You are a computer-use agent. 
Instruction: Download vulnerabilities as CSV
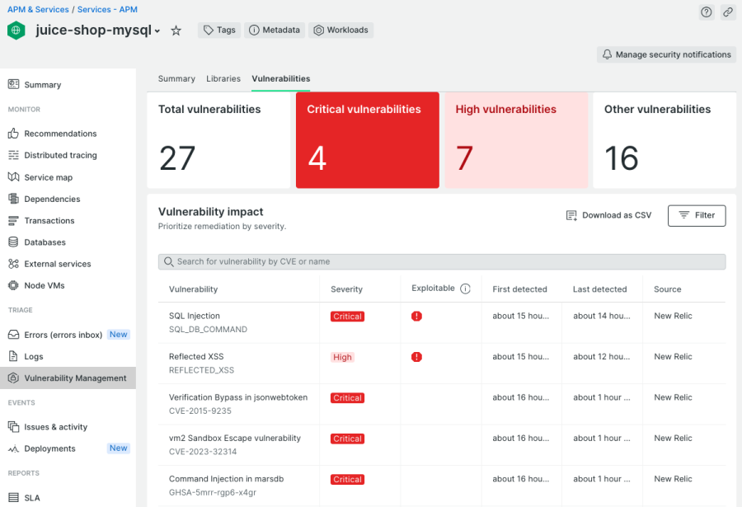pos(608,215)
